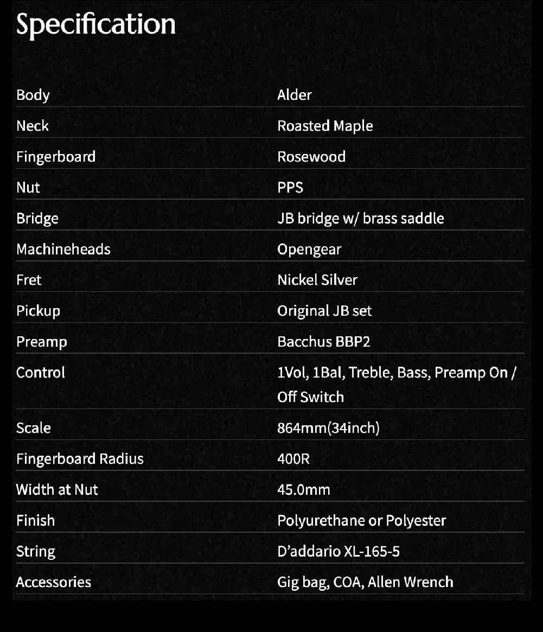This screenshot has height=632, width=543.
Task: Click the JB bridge w/ brass saddle text
Action: coord(361,219)
